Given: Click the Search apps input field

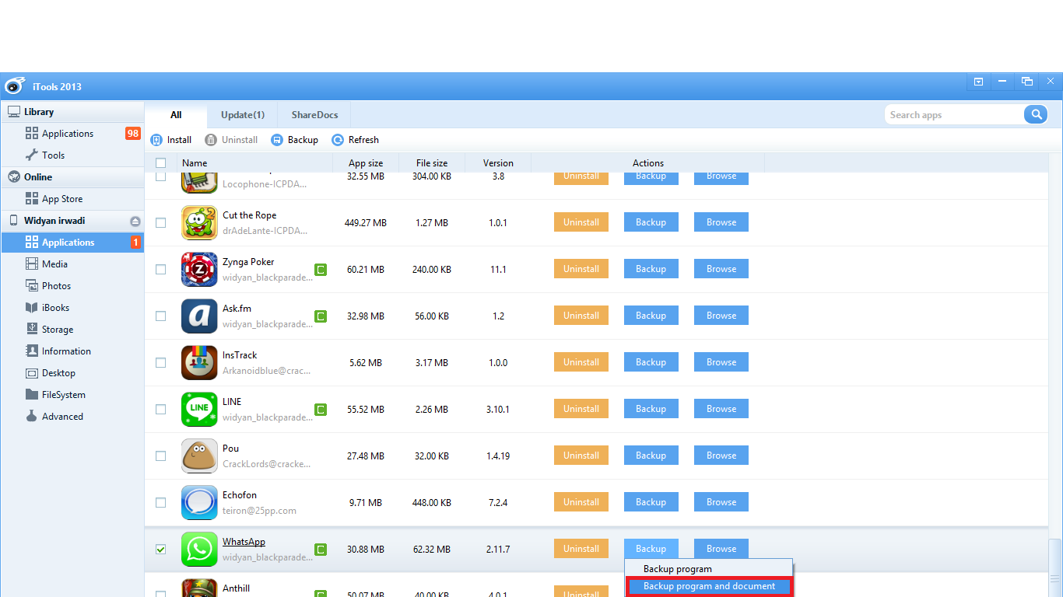Looking at the screenshot, I should [955, 115].
